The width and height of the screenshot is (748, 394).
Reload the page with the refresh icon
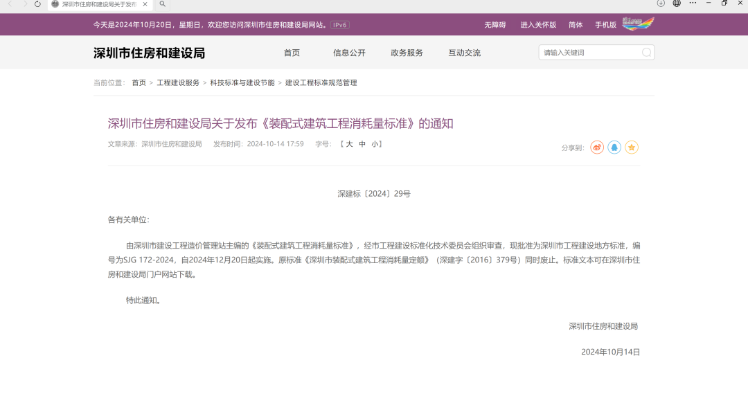[37, 4]
